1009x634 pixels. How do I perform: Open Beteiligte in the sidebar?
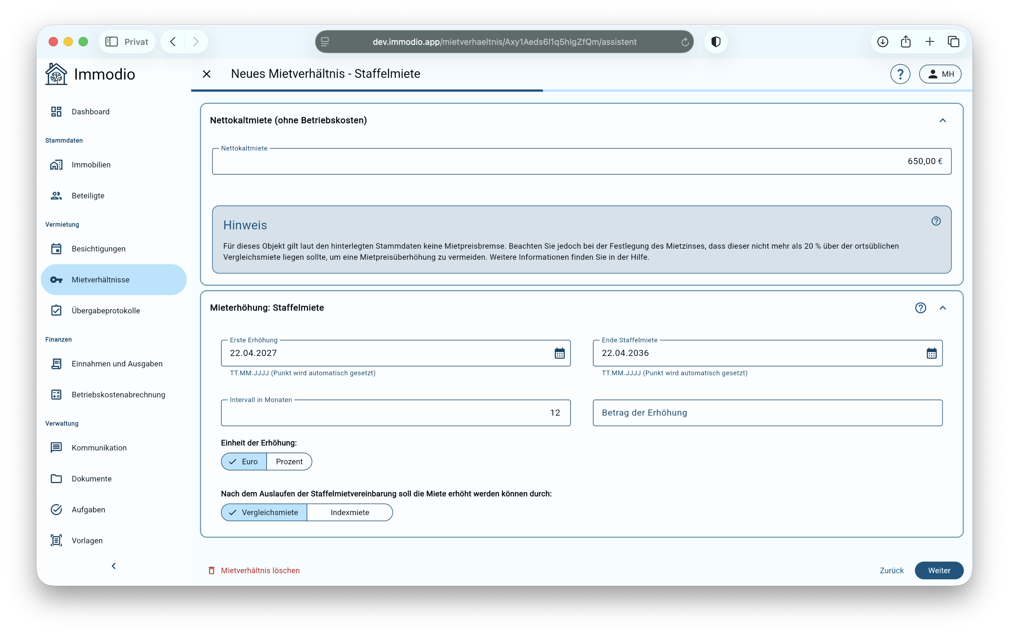(113, 196)
